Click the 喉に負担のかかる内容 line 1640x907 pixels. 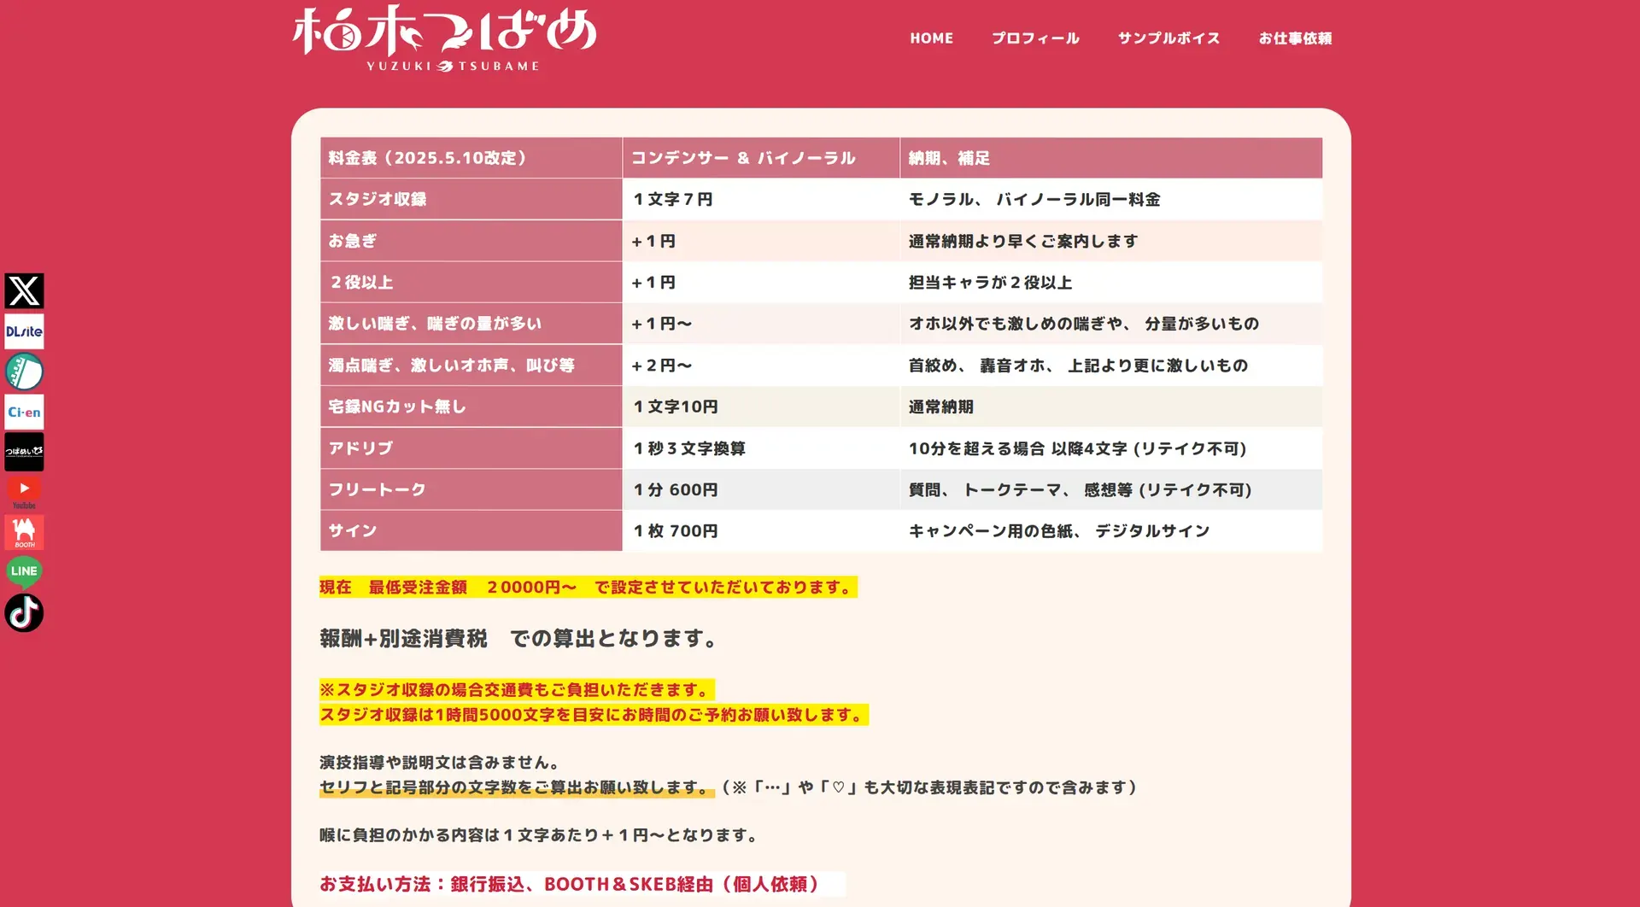coord(540,834)
